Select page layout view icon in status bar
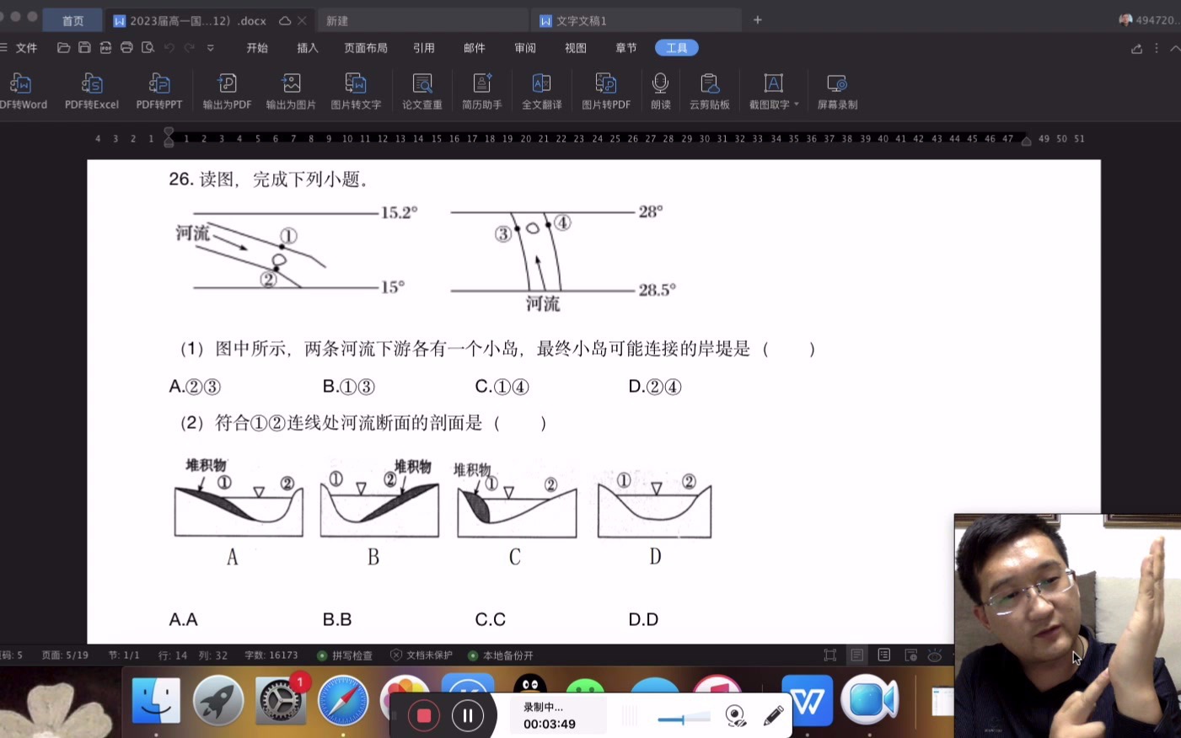 [857, 655]
